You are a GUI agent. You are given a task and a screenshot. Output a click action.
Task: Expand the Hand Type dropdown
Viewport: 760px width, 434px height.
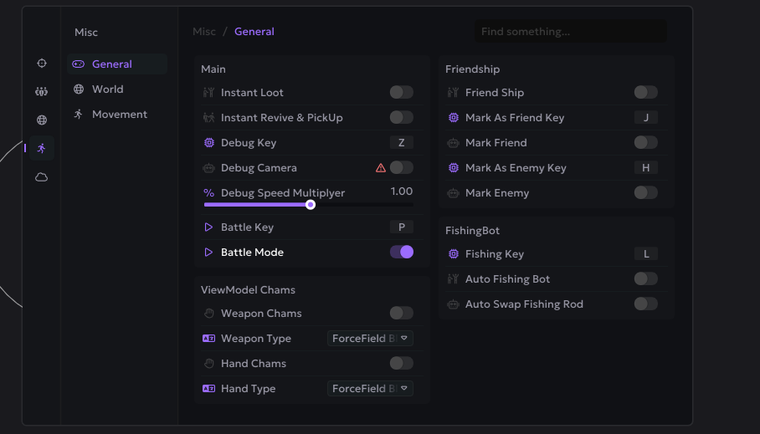[370, 389]
